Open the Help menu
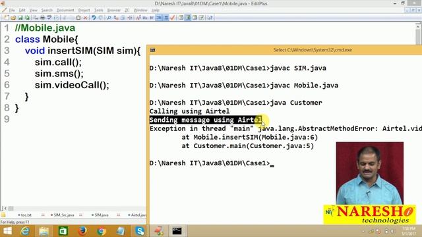Screen dimensions: 422x237 point(156,11)
